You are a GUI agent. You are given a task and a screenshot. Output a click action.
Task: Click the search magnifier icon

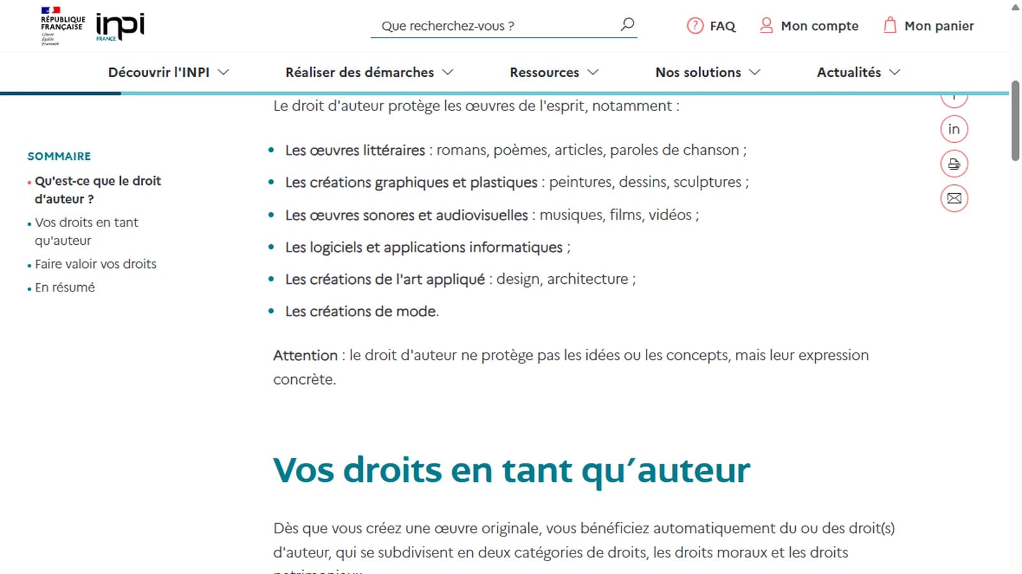tap(627, 25)
